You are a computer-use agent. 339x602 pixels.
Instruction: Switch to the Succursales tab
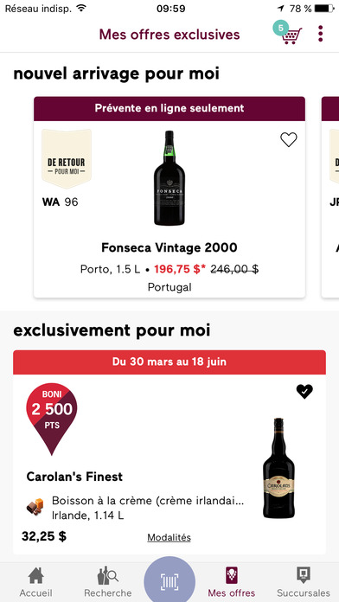click(x=304, y=583)
